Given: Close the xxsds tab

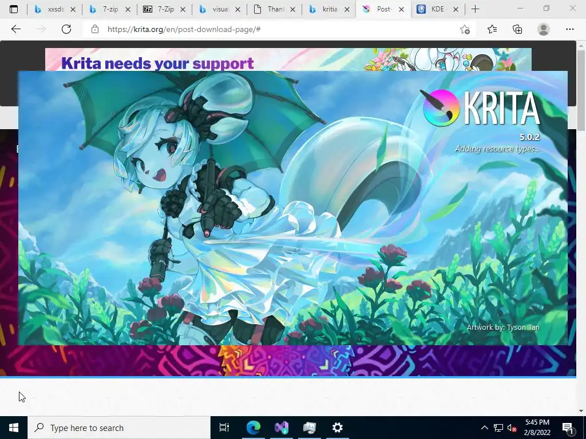Looking at the screenshot, I should coord(73,10).
